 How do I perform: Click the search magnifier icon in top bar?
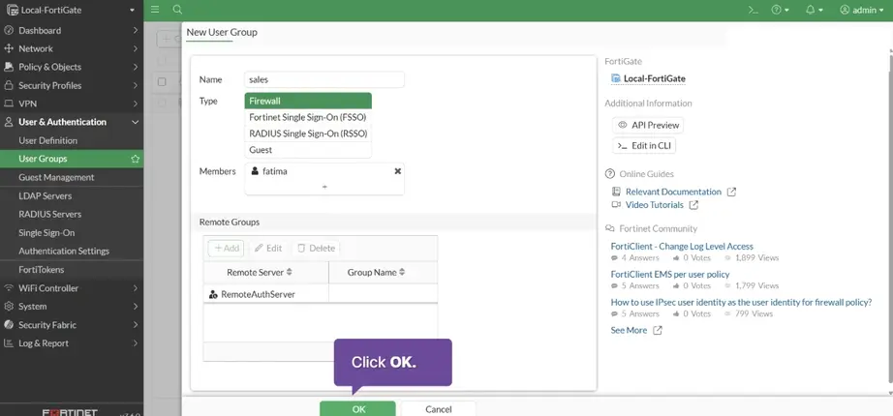point(177,10)
